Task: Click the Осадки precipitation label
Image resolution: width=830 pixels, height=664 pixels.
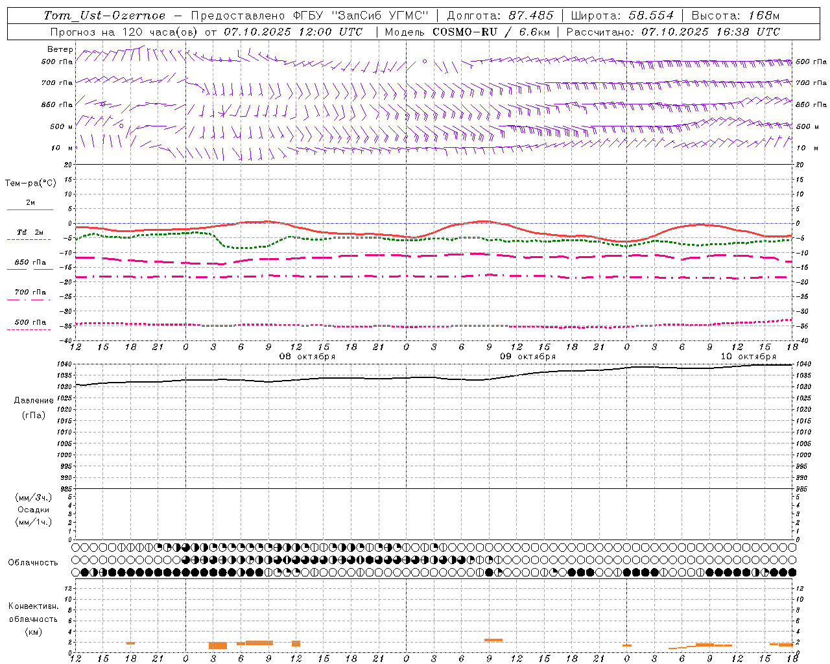Action: [x=34, y=510]
